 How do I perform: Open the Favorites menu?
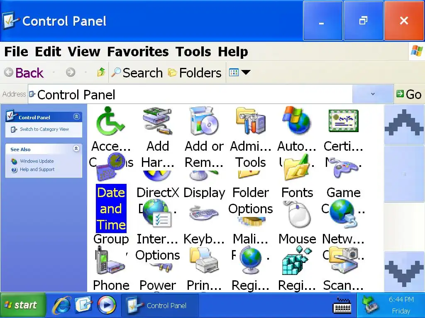click(138, 51)
